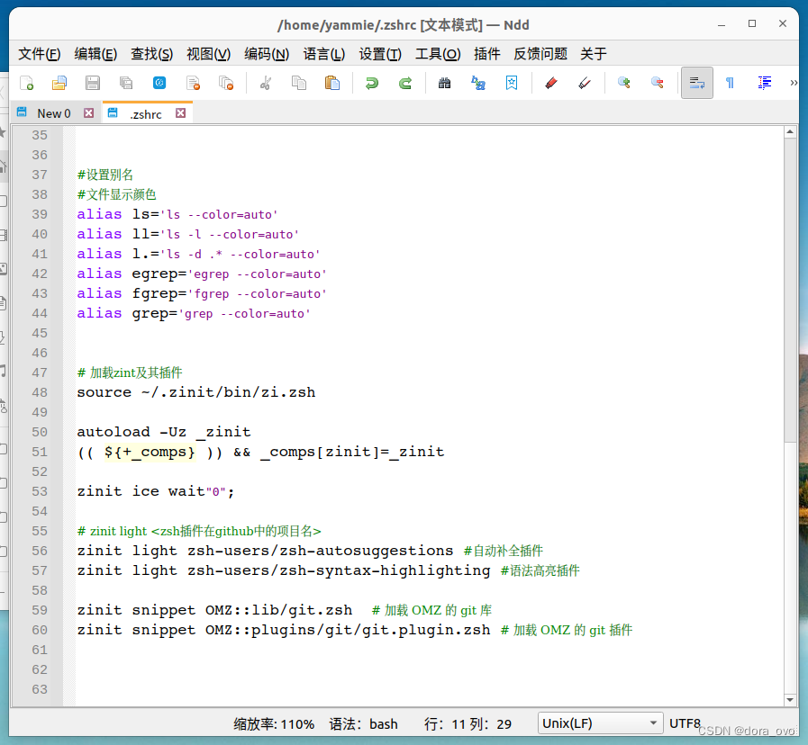808x745 pixels.
Task: Expand toolbar overflow chevron
Action: coord(794,83)
